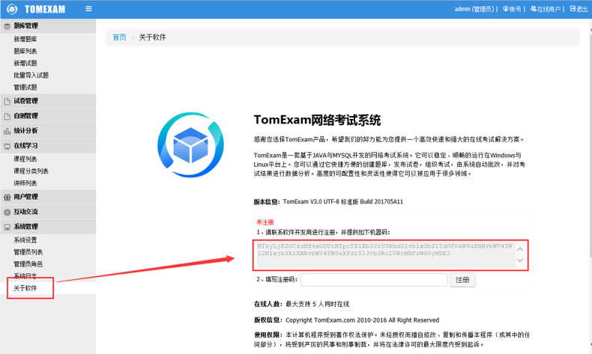Click the 试卷管理 paper icon
Screen dimensions: 592x354
[7, 102]
